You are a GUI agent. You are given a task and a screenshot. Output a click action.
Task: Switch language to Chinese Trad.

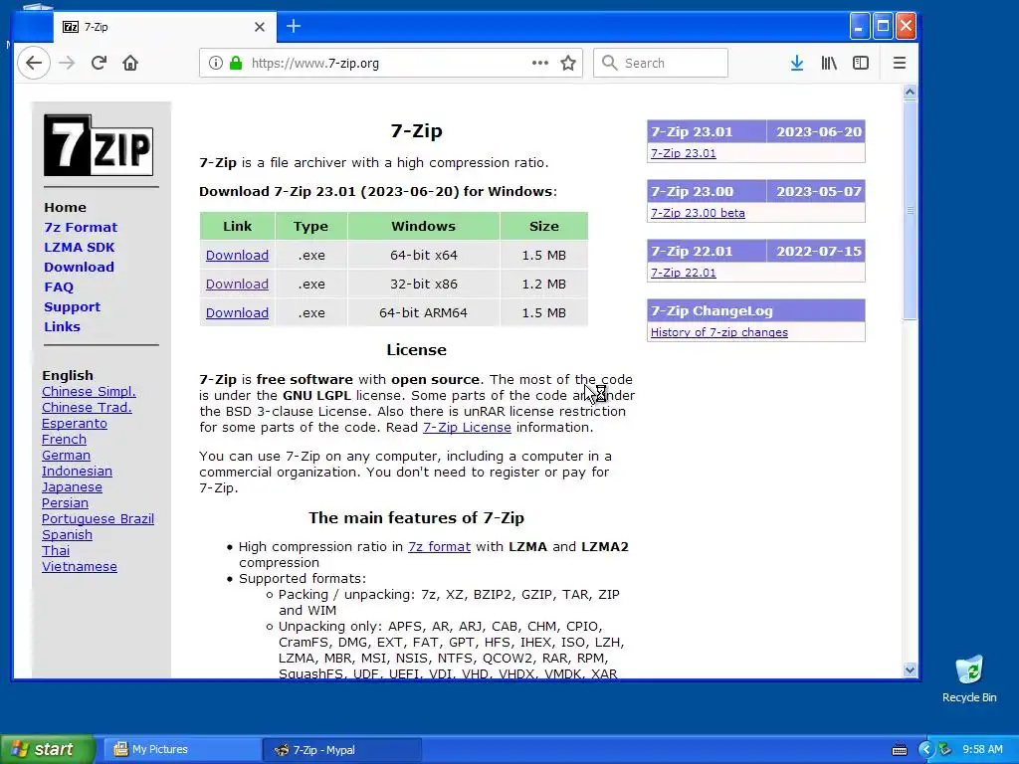87,407
